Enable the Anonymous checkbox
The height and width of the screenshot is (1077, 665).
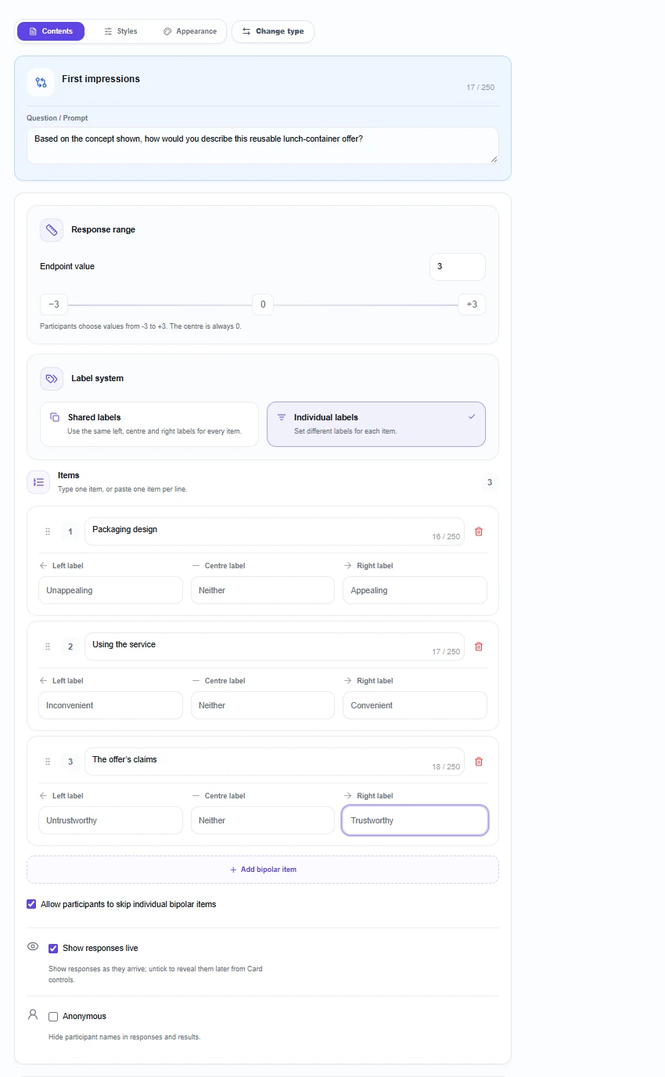53,1017
